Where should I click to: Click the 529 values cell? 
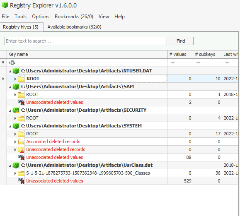click(180, 181)
